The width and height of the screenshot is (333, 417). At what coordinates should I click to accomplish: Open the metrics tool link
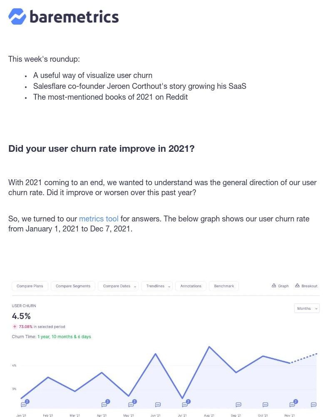[99, 219]
